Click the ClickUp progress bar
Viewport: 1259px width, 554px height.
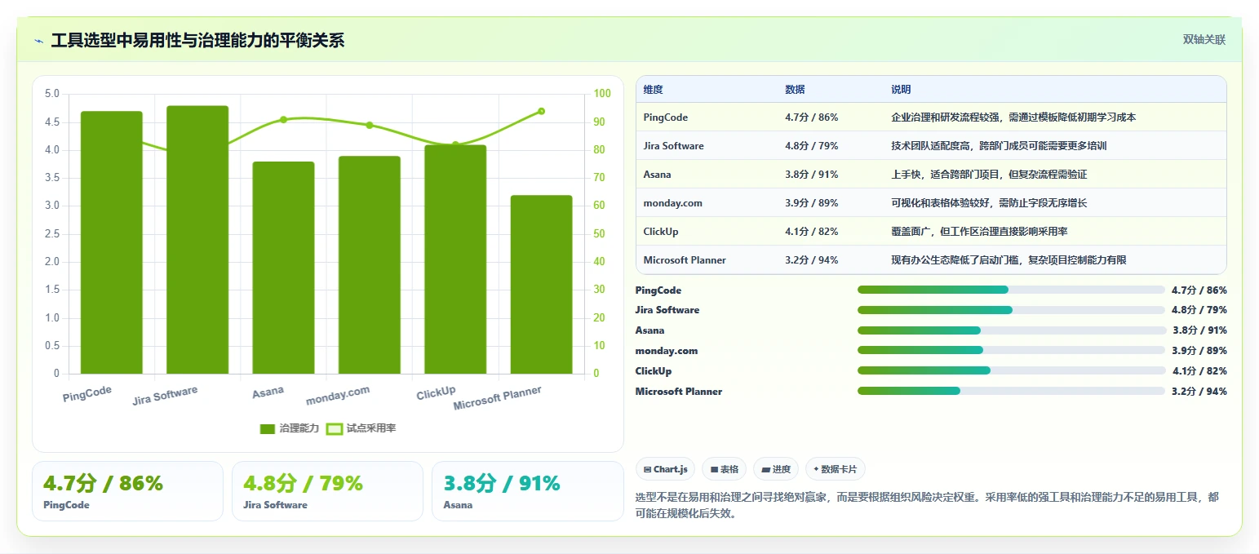[x=1011, y=370]
